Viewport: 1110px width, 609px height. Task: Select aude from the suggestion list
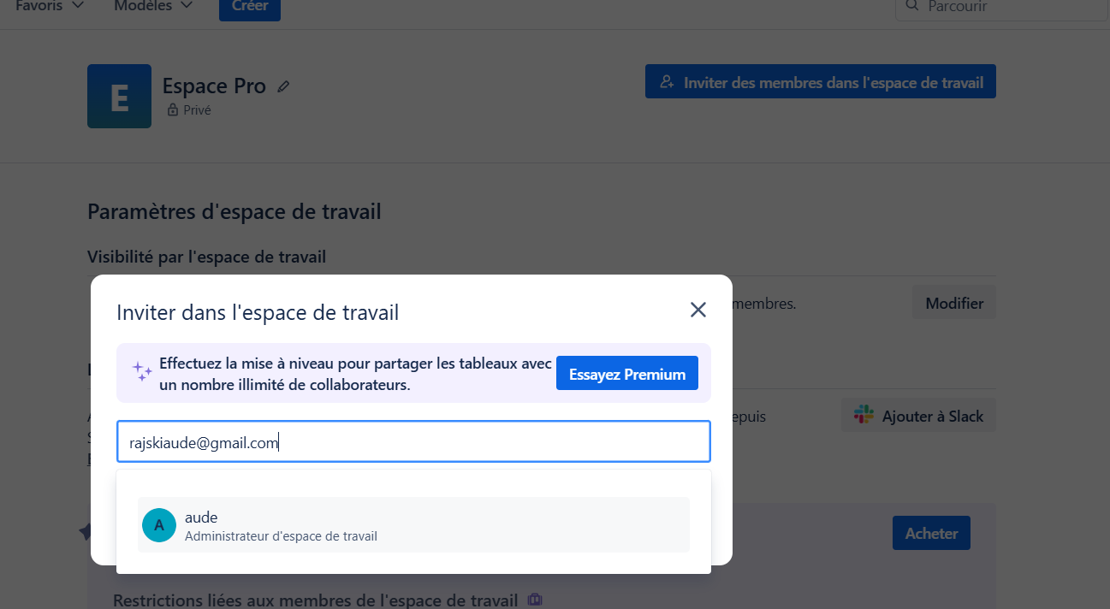tap(413, 525)
